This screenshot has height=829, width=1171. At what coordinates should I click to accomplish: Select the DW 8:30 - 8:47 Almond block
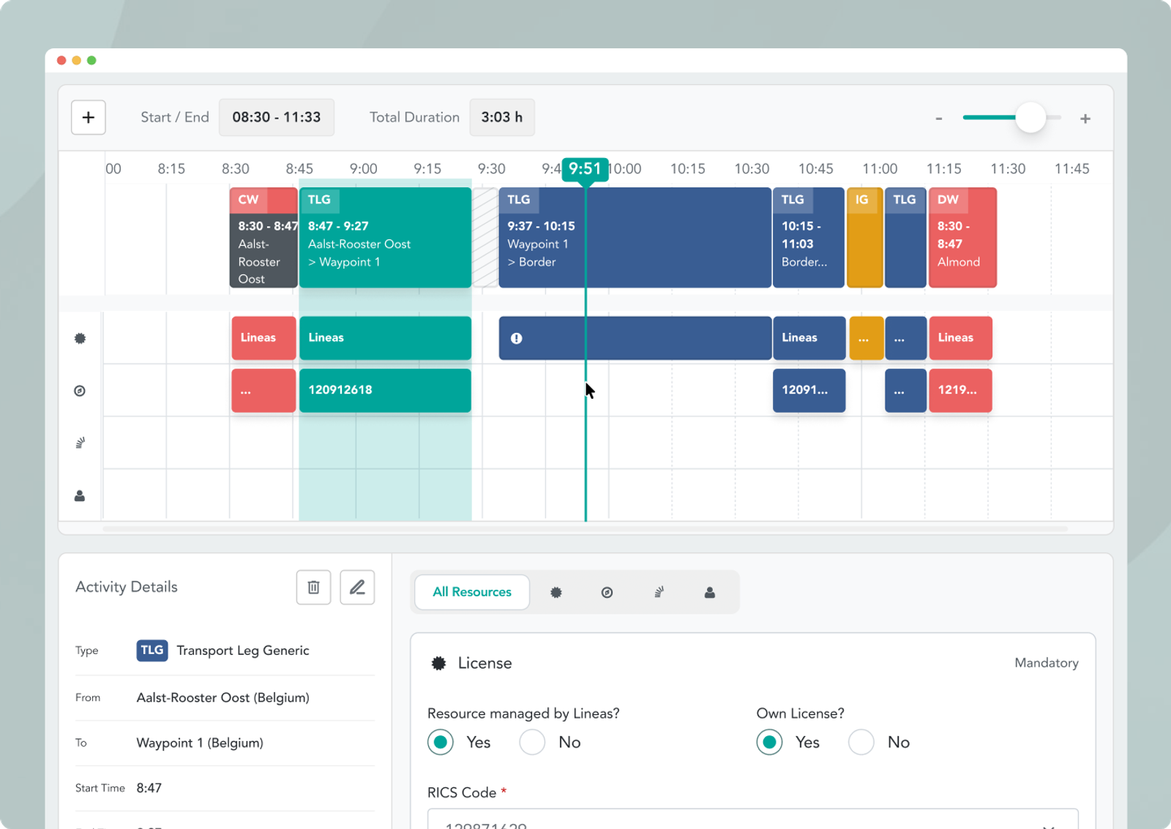click(x=962, y=237)
